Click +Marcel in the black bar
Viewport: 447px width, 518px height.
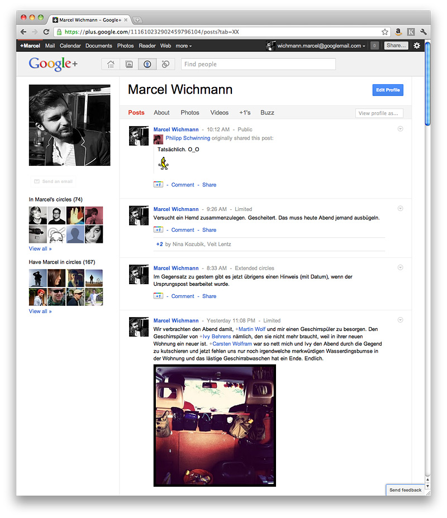point(30,46)
